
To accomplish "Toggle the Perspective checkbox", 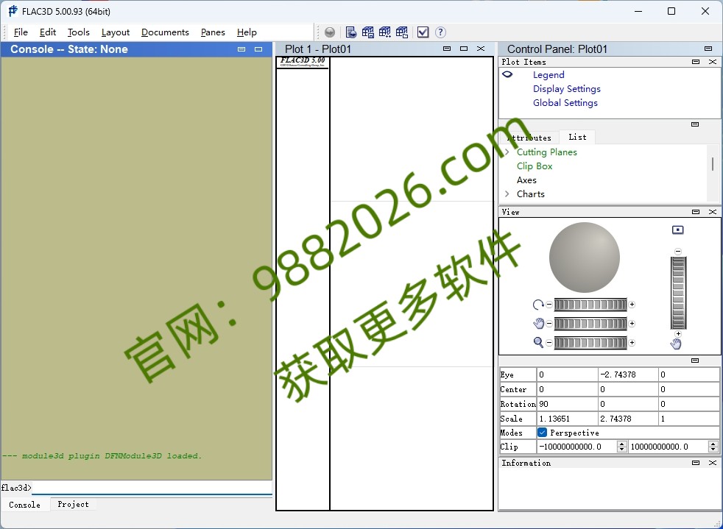I will click(542, 432).
